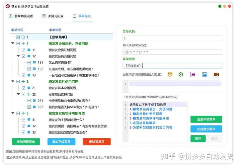The width and height of the screenshot is (239, 166).
Task: Toggle checkbox for item 22 发货商品管理问题
Action: [x=24, y=94]
